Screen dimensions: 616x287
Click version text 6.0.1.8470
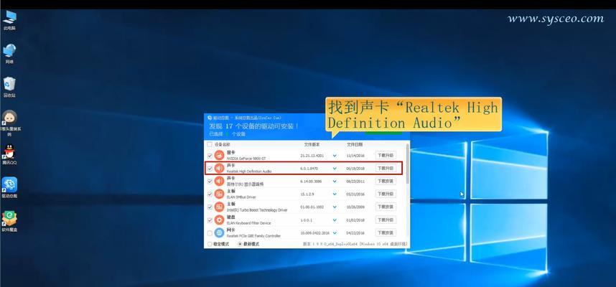pyautogui.click(x=309, y=169)
